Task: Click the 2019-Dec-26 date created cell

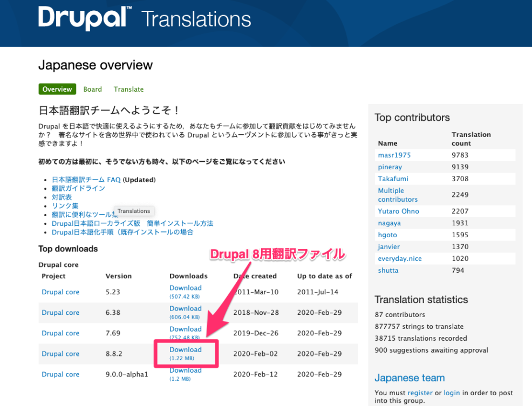Action: click(256, 333)
